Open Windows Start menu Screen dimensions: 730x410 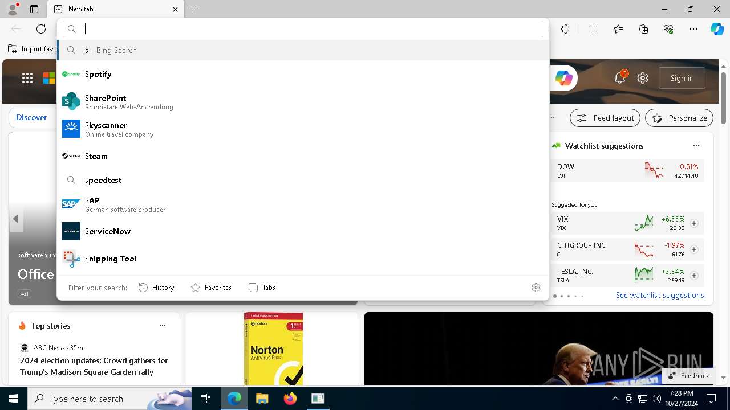pos(14,399)
